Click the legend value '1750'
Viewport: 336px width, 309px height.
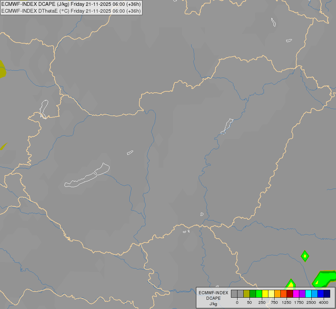pos(299,302)
